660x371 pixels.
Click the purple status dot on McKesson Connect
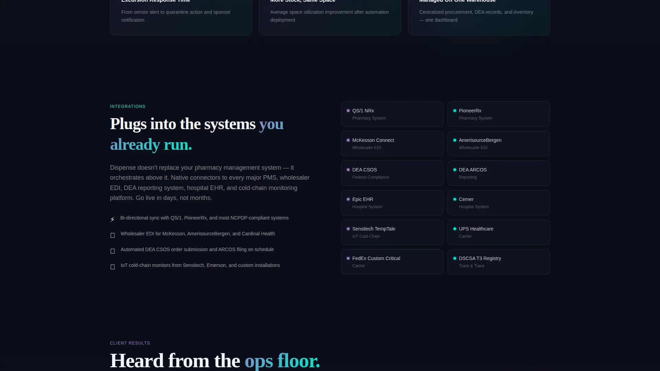348,140
